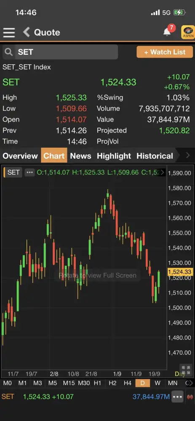Tap the red bull-bear icon at the bottom
This screenshot has height=421, width=195.
[190, 397]
